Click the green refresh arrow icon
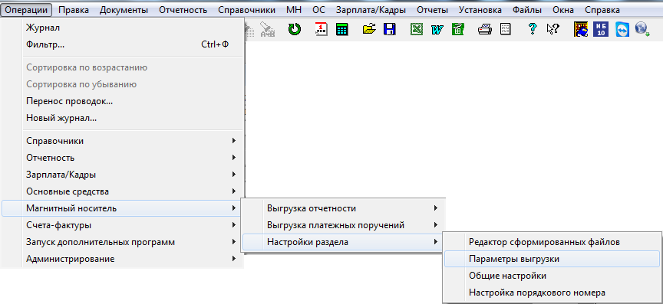Viewport: 663px width, 304px height. click(295, 29)
